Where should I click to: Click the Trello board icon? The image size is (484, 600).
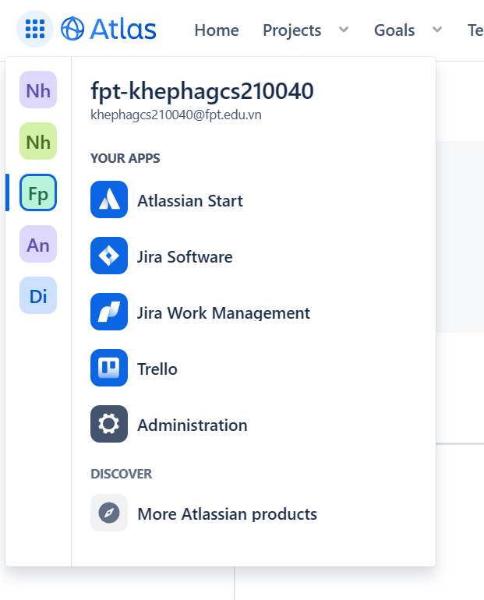pos(109,368)
